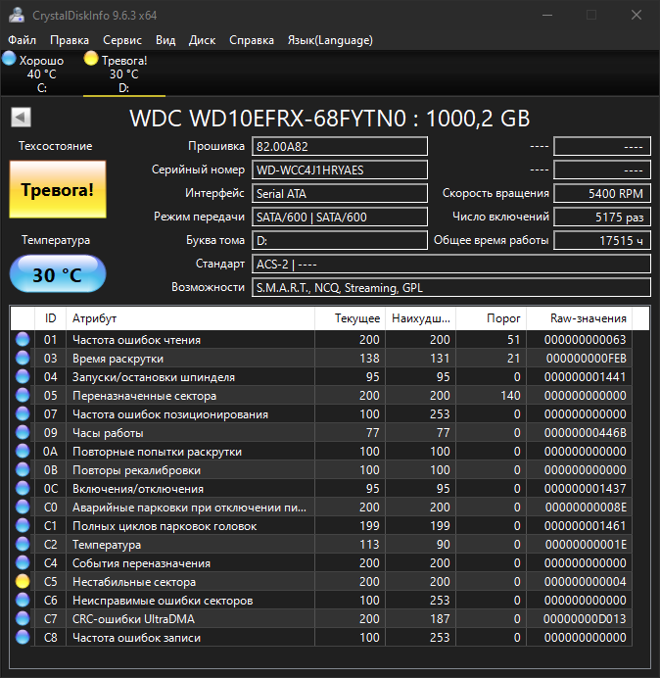Click the power-on count field 5175 раз

[x=602, y=217]
